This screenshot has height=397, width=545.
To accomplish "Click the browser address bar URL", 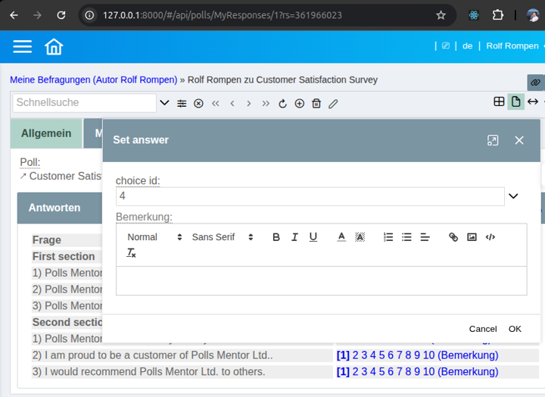I will click(223, 15).
